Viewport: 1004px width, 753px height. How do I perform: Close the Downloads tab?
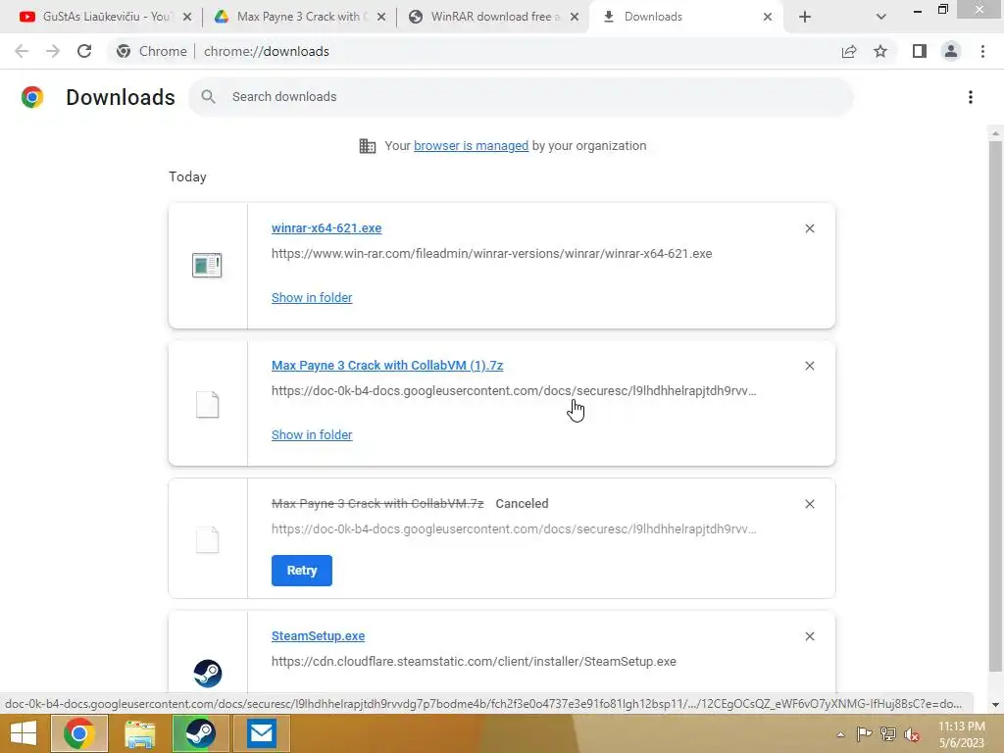(x=767, y=17)
